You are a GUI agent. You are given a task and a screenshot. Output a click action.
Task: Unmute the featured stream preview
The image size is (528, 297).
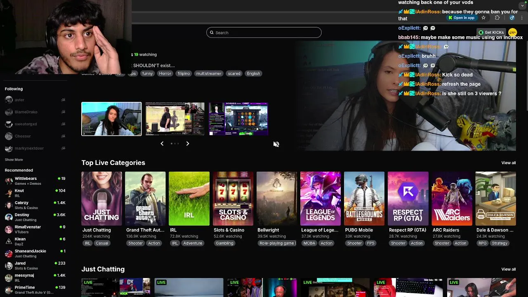[276, 144]
